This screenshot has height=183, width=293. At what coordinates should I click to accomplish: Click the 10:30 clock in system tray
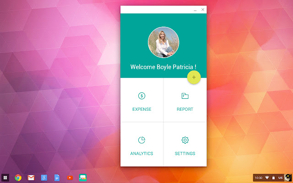click(258, 178)
